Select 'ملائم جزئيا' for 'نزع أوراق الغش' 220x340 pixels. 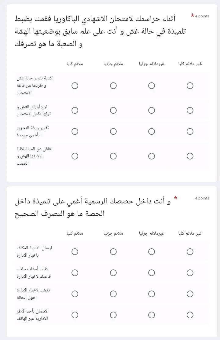coord(113,110)
